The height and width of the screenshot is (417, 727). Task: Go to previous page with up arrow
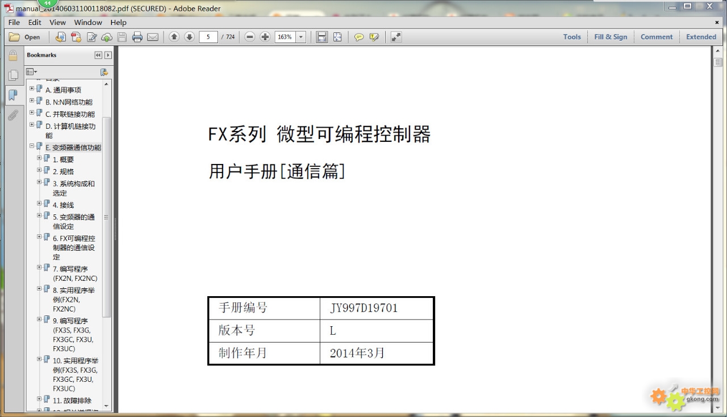click(x=174, y=37)
